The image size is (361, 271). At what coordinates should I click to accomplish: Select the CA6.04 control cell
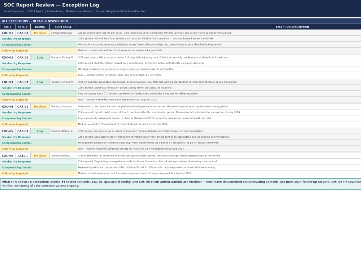click(23, 82)
